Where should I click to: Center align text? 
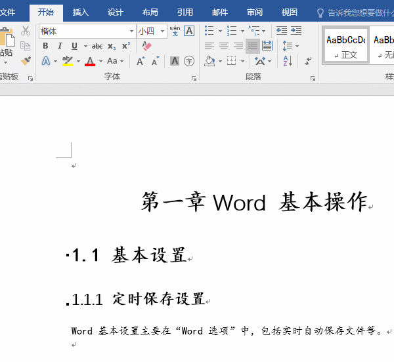click(224, 46)
